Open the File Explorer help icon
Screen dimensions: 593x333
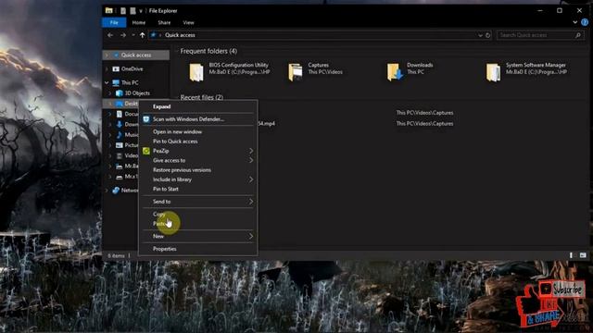point(585,22)
